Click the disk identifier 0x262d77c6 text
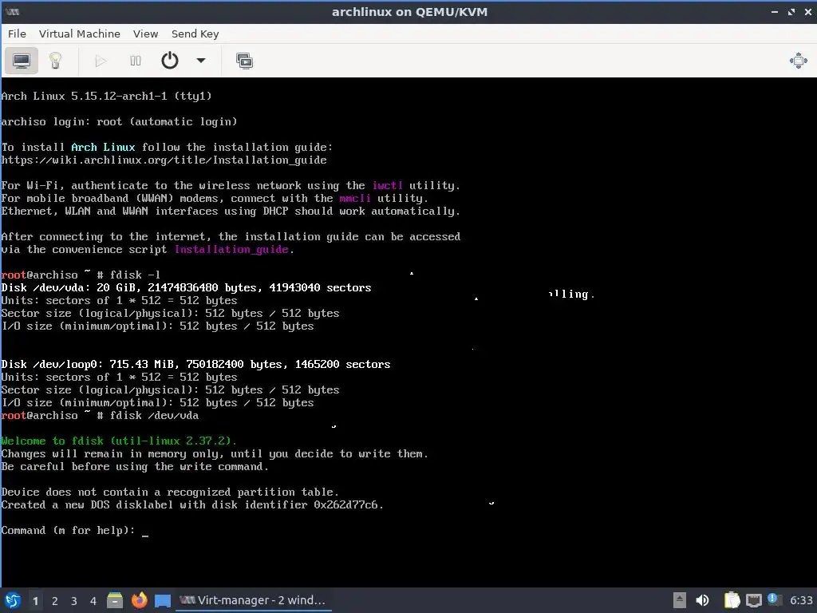 click(x=346, y=504)
